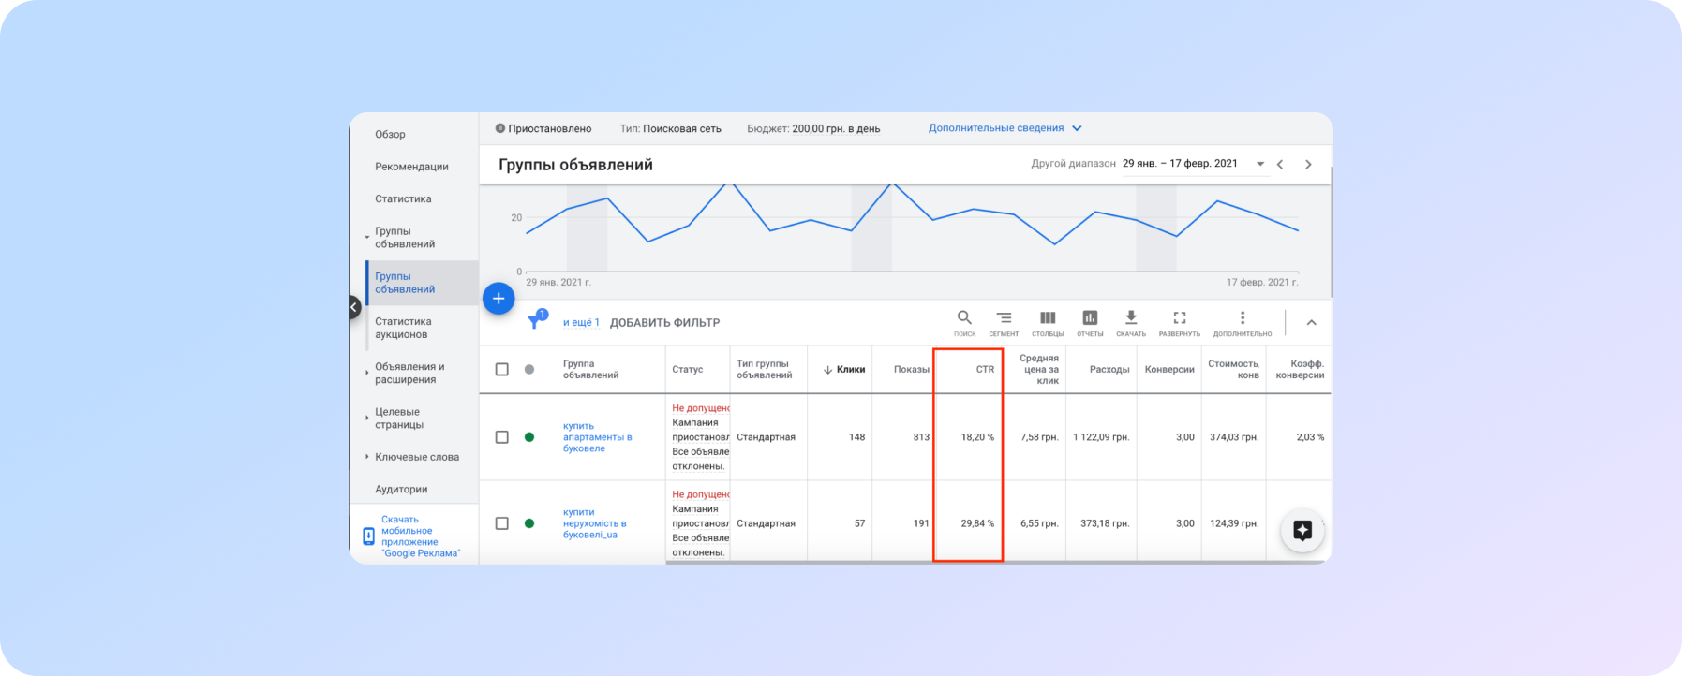Sort by the Клики column header
This screenshot has height=676, width=1682.
click(844, 370)
